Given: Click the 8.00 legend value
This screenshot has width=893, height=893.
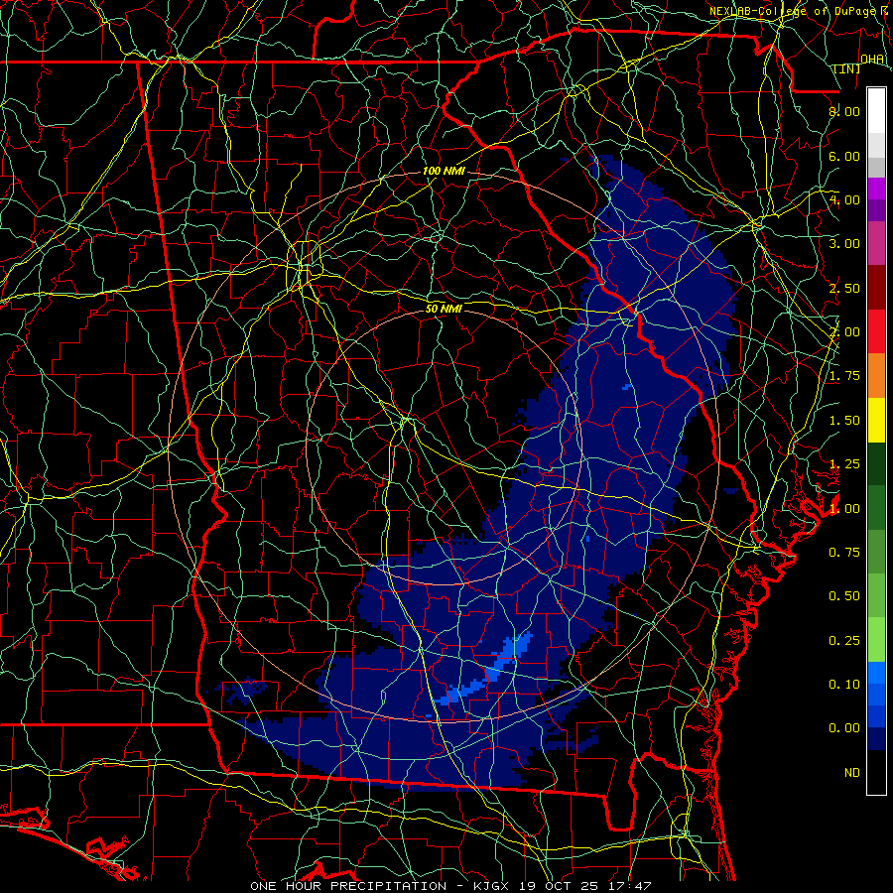Looking at the screenshot, I should (x=844, y=111).
